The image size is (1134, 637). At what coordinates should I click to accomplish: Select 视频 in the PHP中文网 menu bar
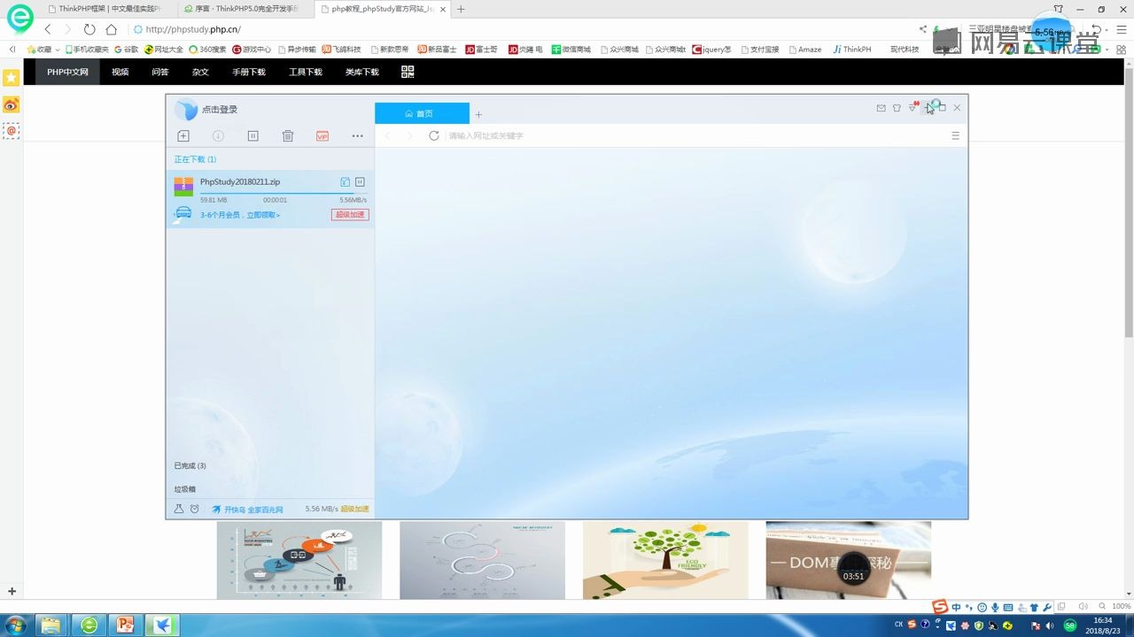(x=120, y=72)
